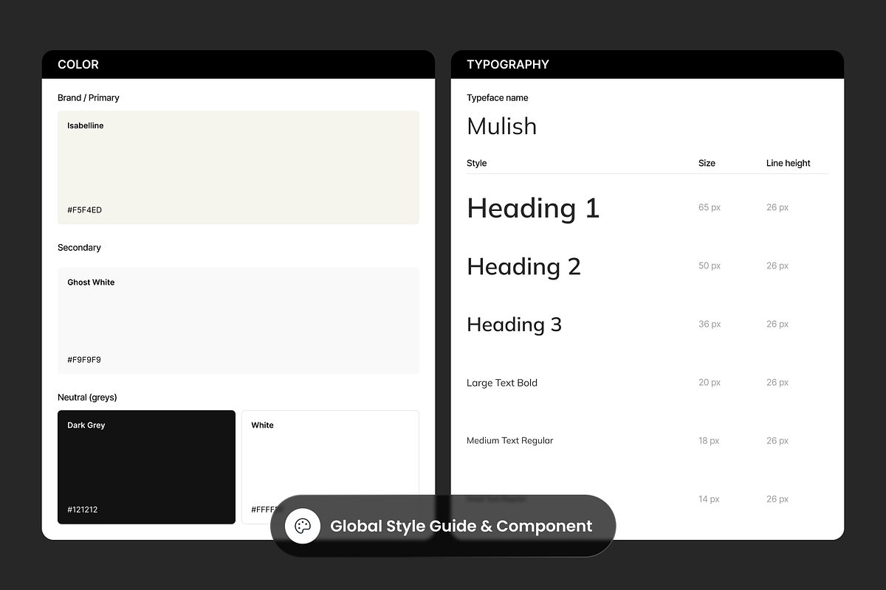886x590 pixels.
Task: Click the Size column header
Action: pos(707,163)
